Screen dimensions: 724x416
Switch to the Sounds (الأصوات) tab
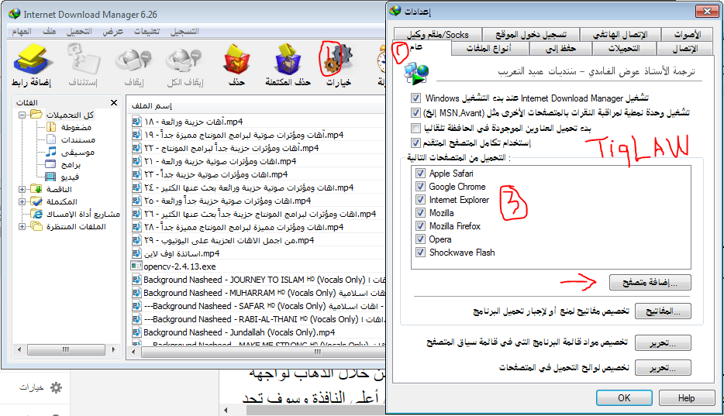point(687,35)
